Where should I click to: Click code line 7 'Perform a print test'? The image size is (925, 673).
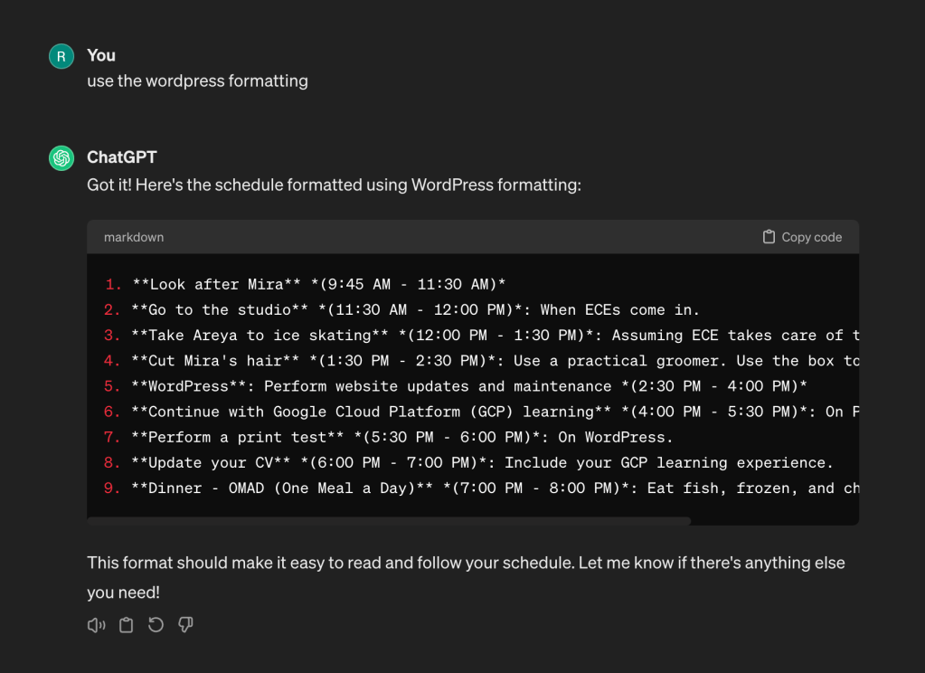click(388, 437)
